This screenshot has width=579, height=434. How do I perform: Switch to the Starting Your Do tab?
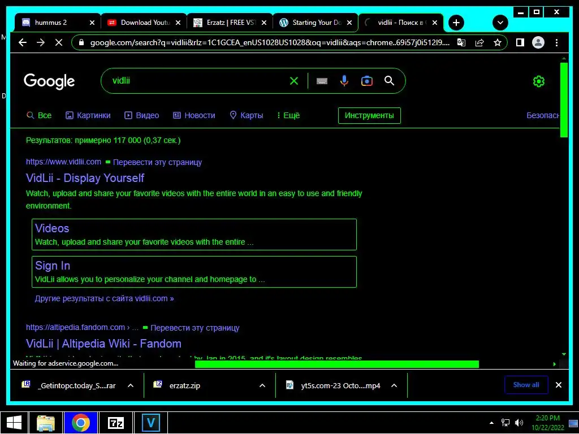[317, 23]
